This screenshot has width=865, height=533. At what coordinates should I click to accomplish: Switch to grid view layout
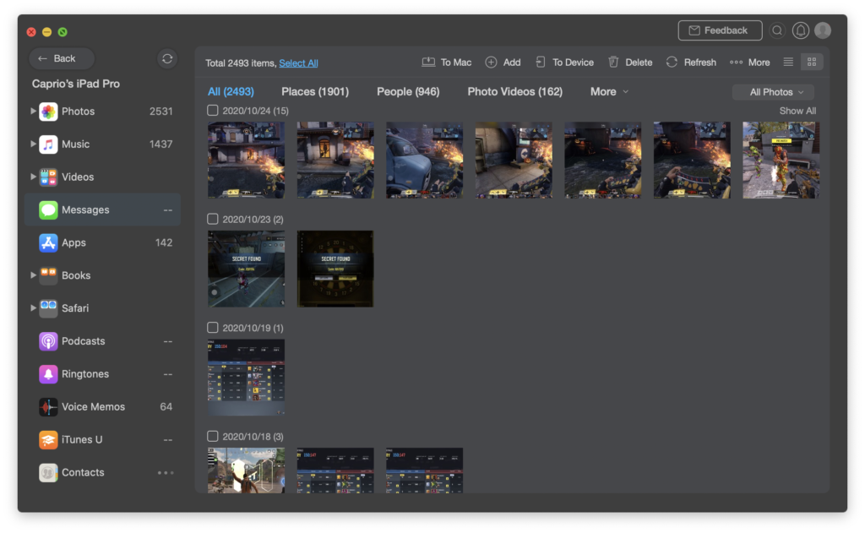coord(812,62)
